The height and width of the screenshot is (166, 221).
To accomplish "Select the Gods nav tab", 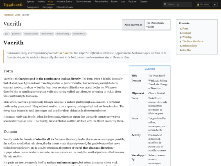I will [x=51, y=2].
